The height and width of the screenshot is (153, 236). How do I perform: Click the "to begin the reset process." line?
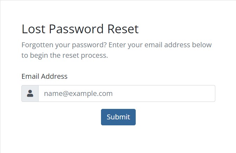(65, 55)
